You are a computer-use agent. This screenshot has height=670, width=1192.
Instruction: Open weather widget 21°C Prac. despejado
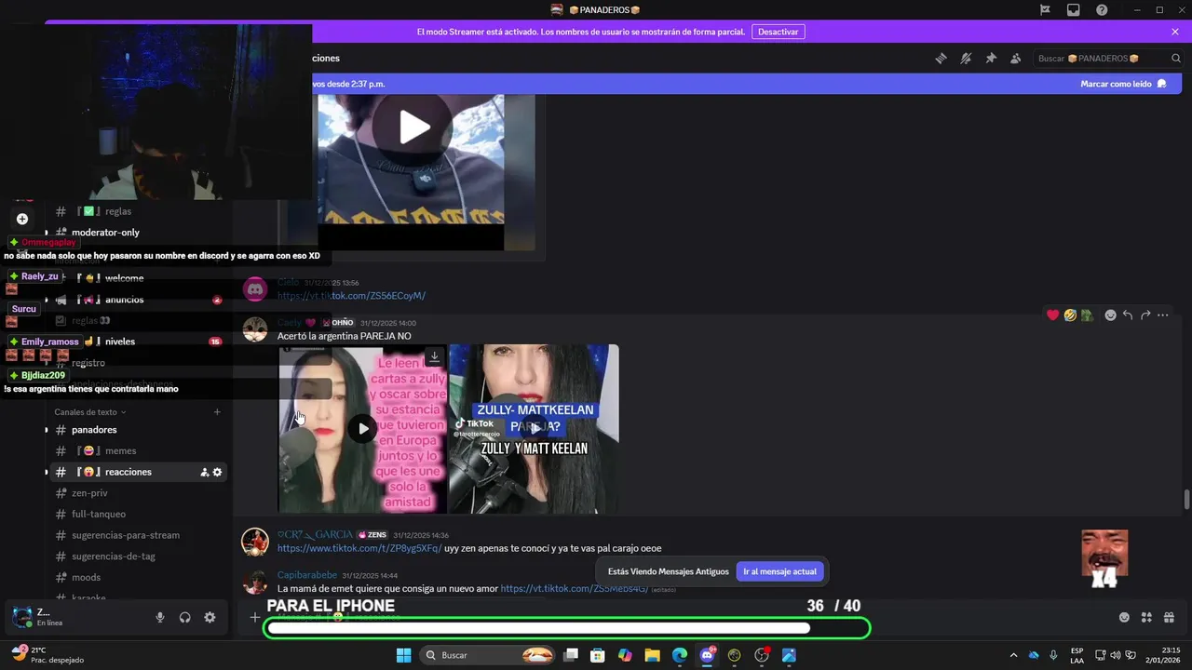(x=47, y=655)
